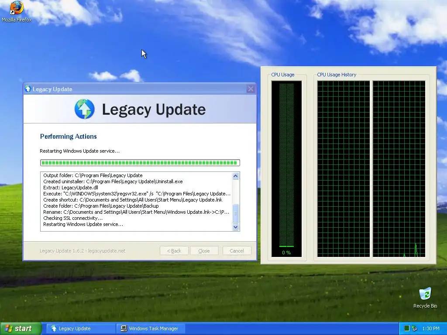Click the green CPU meter tray icon
The width and height of the screenshot is (447, 335).
click(407, 328)
